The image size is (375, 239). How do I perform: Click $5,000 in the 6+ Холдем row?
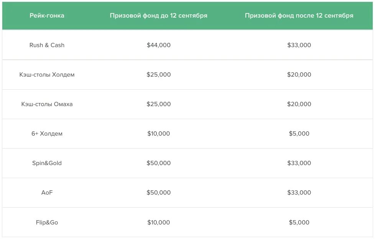299,133
